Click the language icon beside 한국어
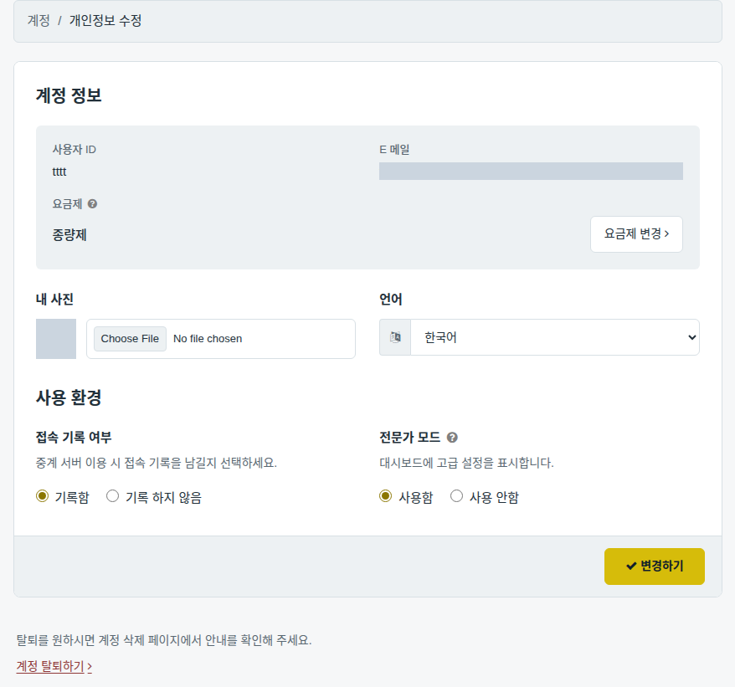735x687 pixels. 395,337
